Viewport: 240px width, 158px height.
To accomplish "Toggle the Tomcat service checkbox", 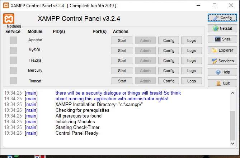I will pyautogui.click(x=14, y=81).
